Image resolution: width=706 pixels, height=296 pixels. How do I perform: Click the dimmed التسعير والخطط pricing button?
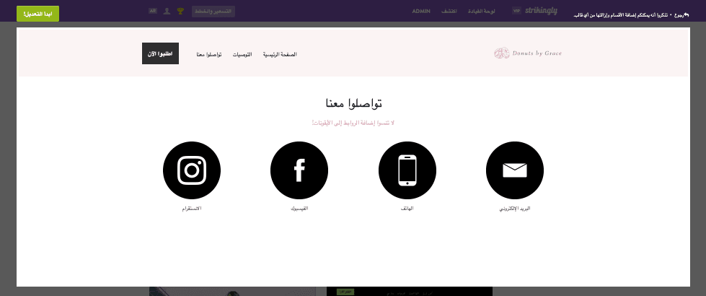pyautogui.click(x=213, y=12)
